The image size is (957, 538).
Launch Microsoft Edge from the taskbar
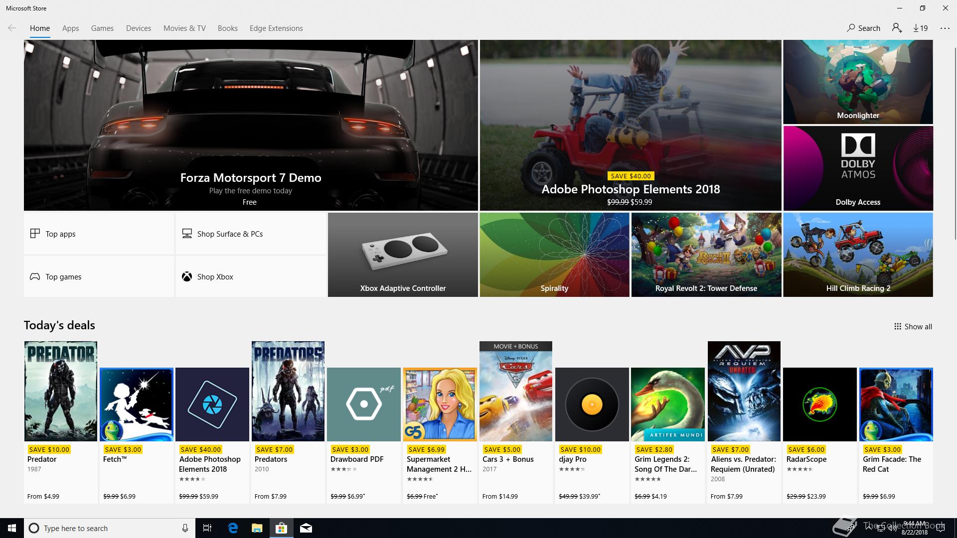(233, 528)
